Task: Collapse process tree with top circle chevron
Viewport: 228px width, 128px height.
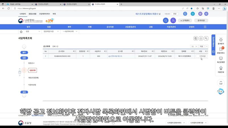Action: point(24,46)
